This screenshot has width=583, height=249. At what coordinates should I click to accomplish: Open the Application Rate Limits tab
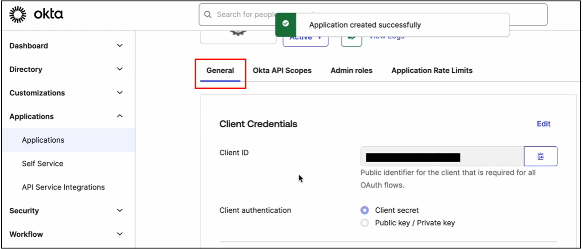432,71
